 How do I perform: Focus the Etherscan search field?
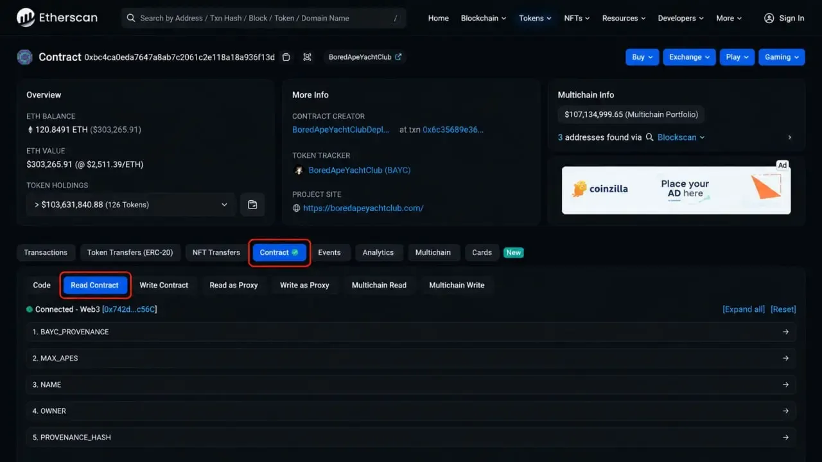click(263, 18)
